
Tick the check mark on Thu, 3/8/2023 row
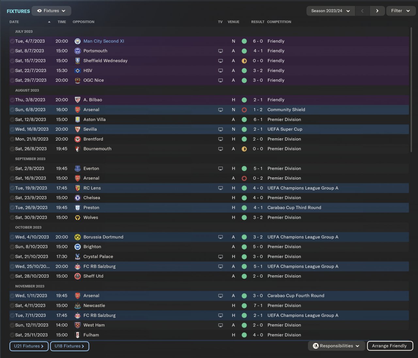[x=12, y=100]
